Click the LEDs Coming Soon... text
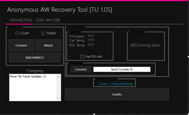Image resolution: width=189 pixels, height=115 pixels. pyautogui.click(x=146, y=45)
